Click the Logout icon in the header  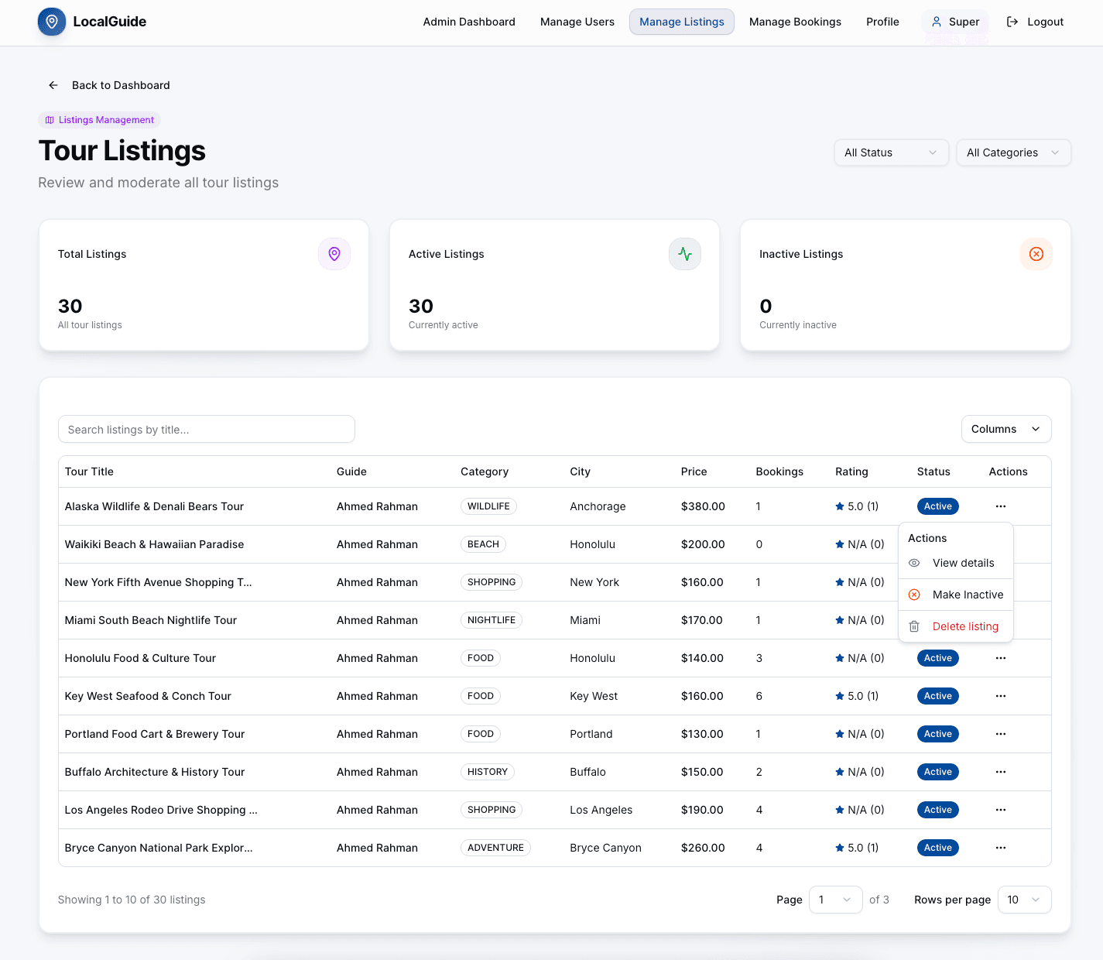(x=1012, y=22)
